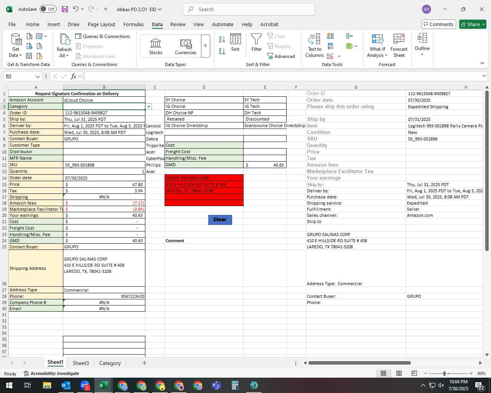This screenshot has width=491, height=393.
Task: Click the zoom slider handle
Action: [444, 373]
